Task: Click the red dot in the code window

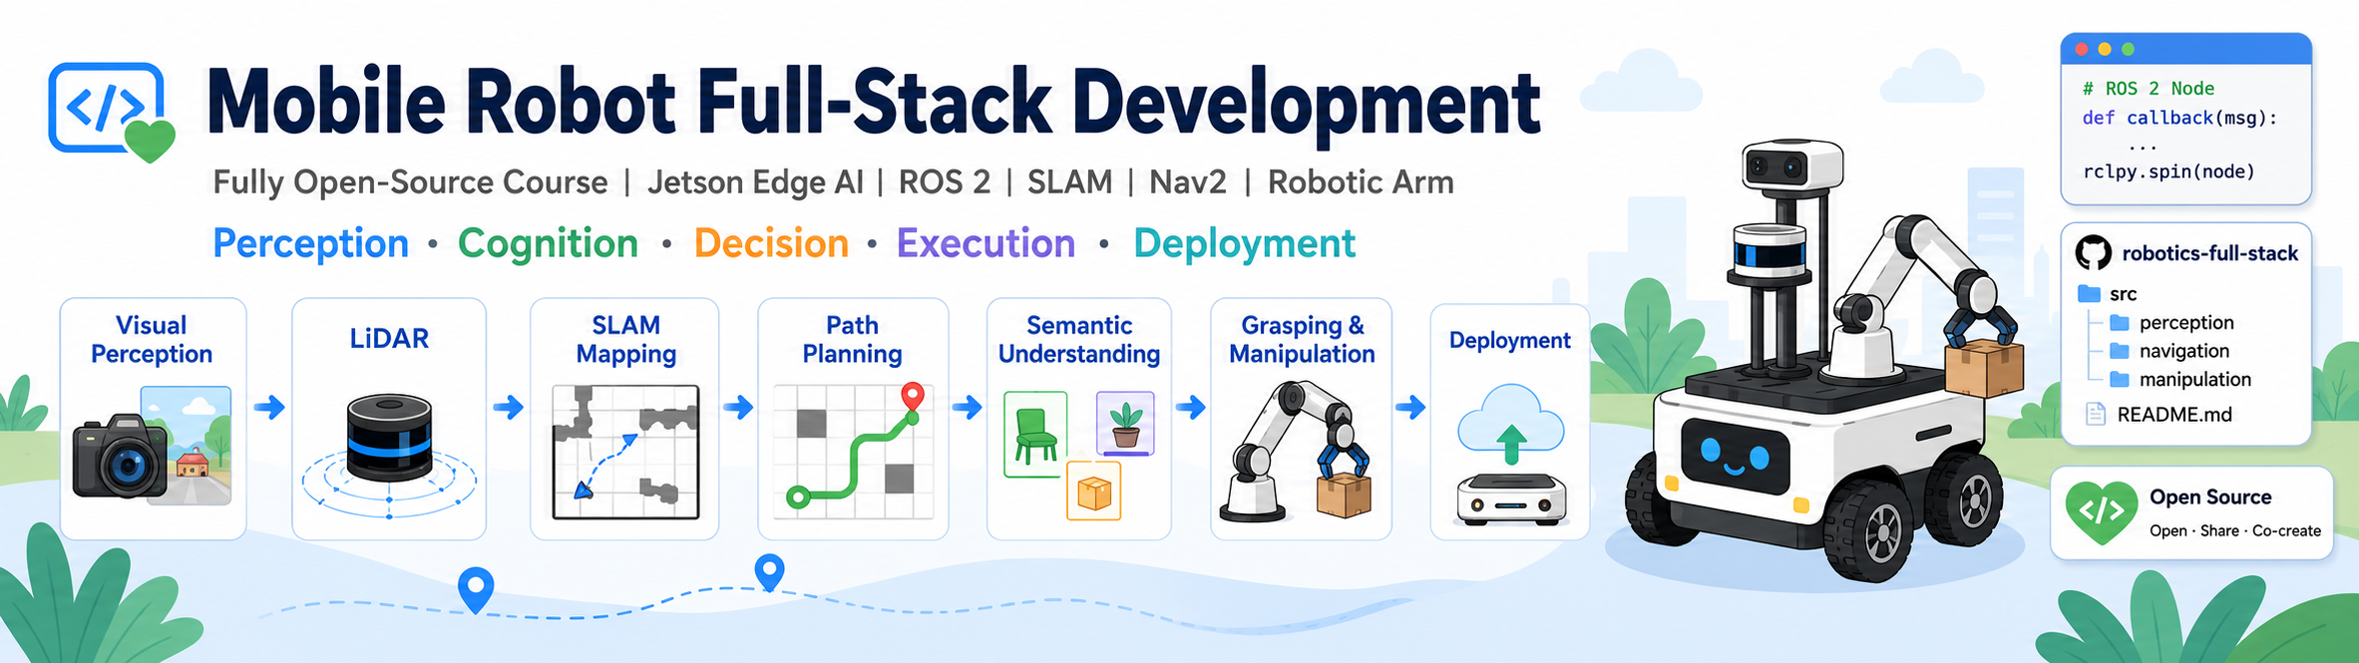Action: pos(2081,49)
